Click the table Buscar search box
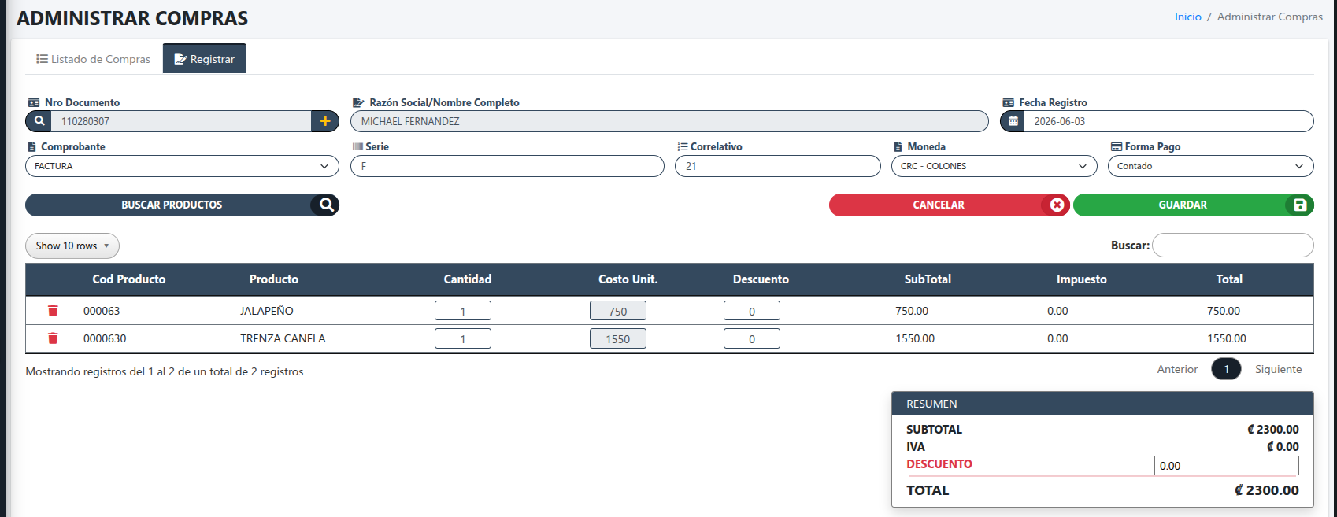This screenshot has width=1337, height=517. point(1233,246)
